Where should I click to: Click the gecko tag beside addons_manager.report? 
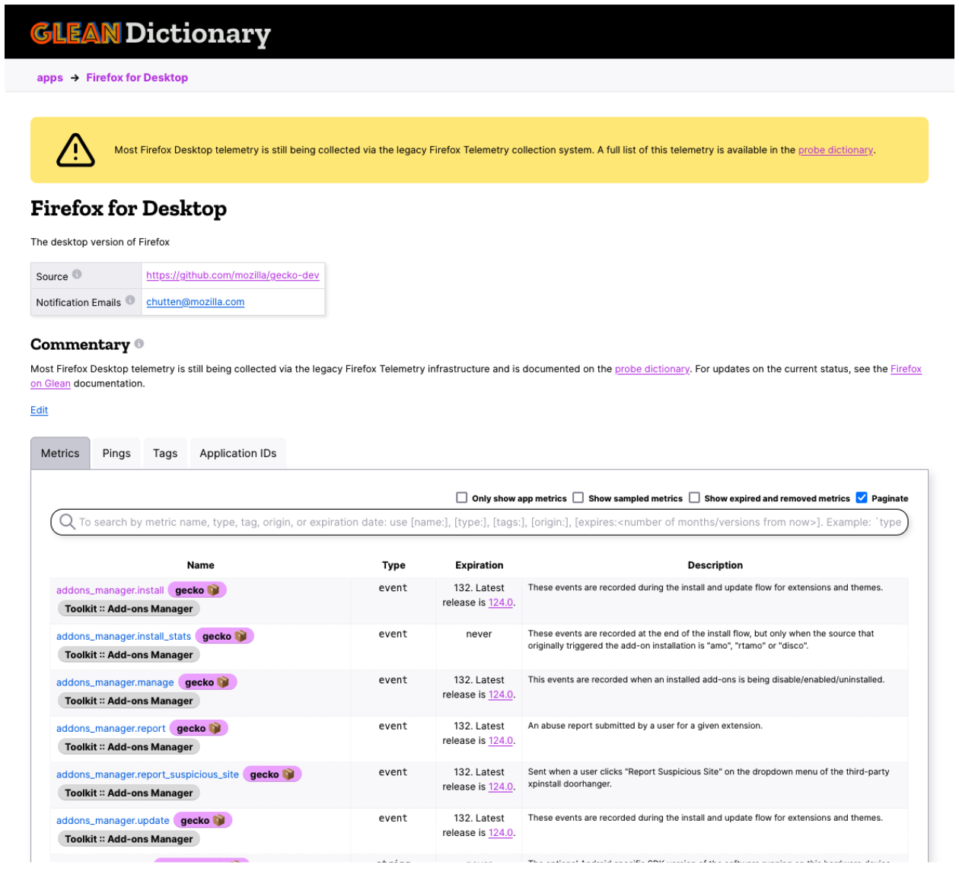(x=199, y=729)
